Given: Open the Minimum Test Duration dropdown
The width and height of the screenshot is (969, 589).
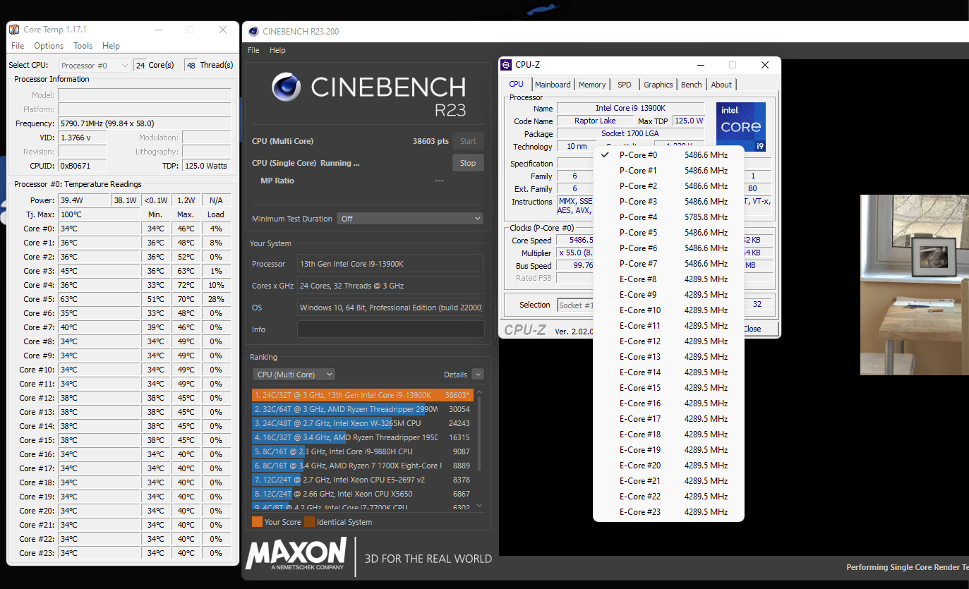Looking at the screenshot, I should pos(410,219).
